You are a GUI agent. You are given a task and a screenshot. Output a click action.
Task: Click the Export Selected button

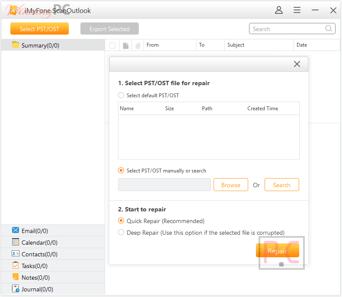[109, 29]
